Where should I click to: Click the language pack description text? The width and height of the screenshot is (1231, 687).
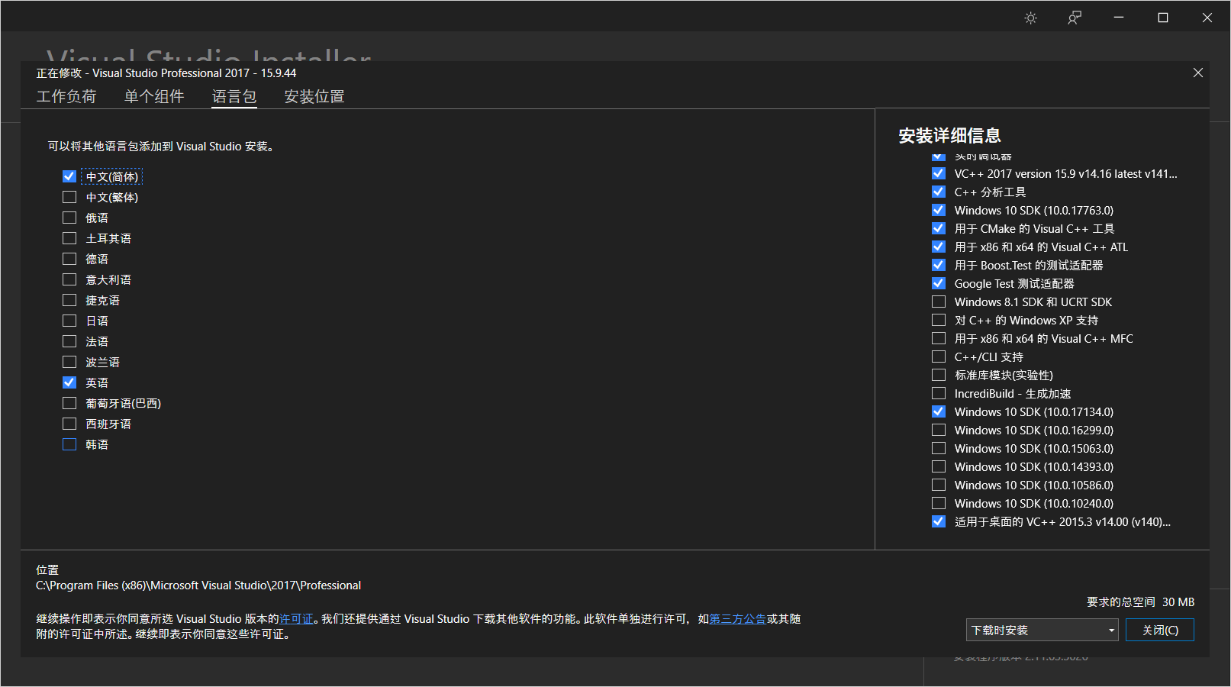coord(161,147)
